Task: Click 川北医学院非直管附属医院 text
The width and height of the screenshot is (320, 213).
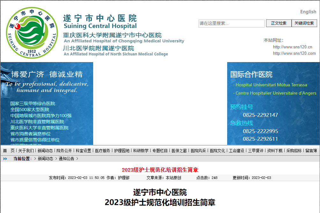Action: coord(37,122)
